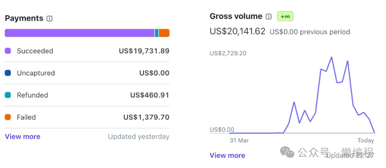Click the highest peak of gross volume line
Screen dimensions: 386x168
[332, 57]
